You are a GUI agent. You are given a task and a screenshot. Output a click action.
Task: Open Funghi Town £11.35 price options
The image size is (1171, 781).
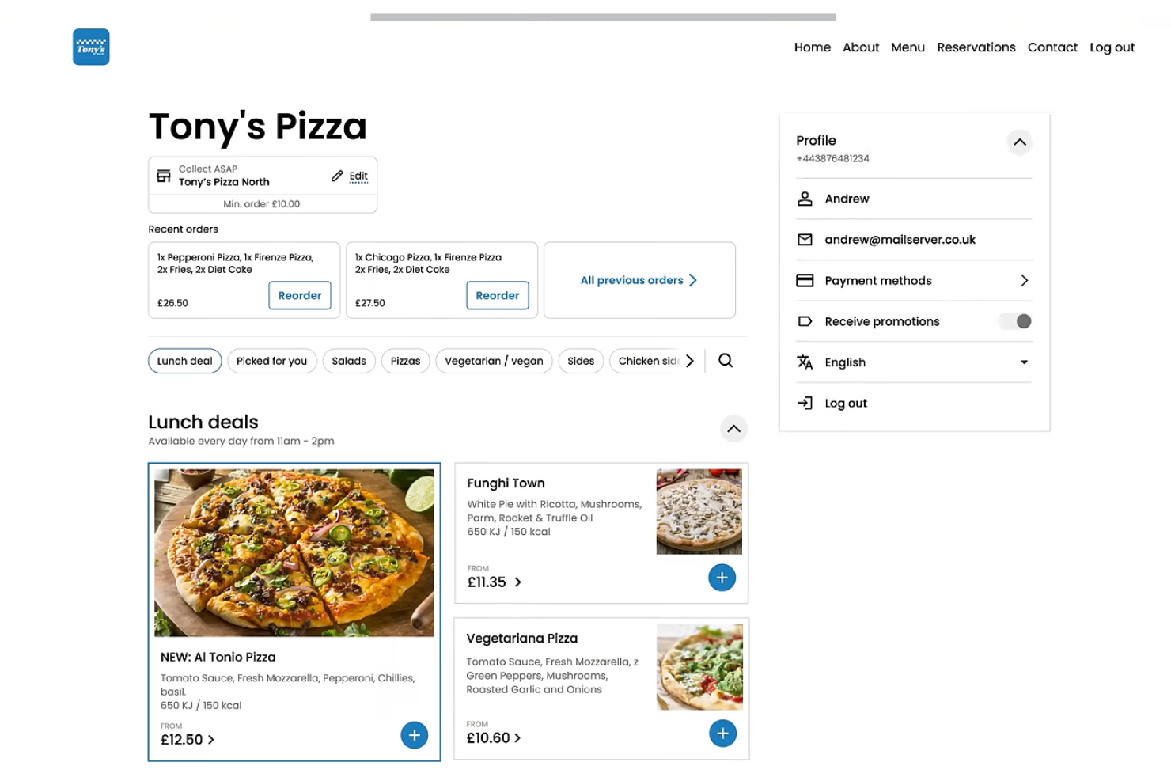click(495, 582)
